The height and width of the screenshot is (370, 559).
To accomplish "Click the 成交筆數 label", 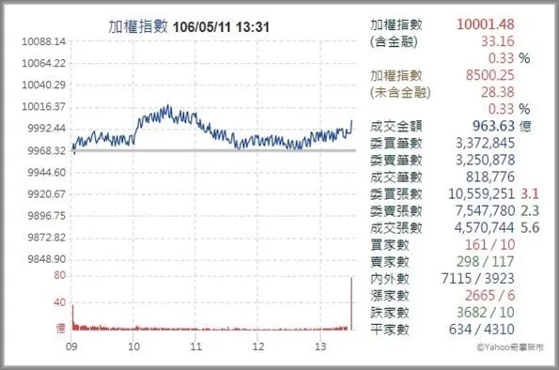I will point(396,177).
